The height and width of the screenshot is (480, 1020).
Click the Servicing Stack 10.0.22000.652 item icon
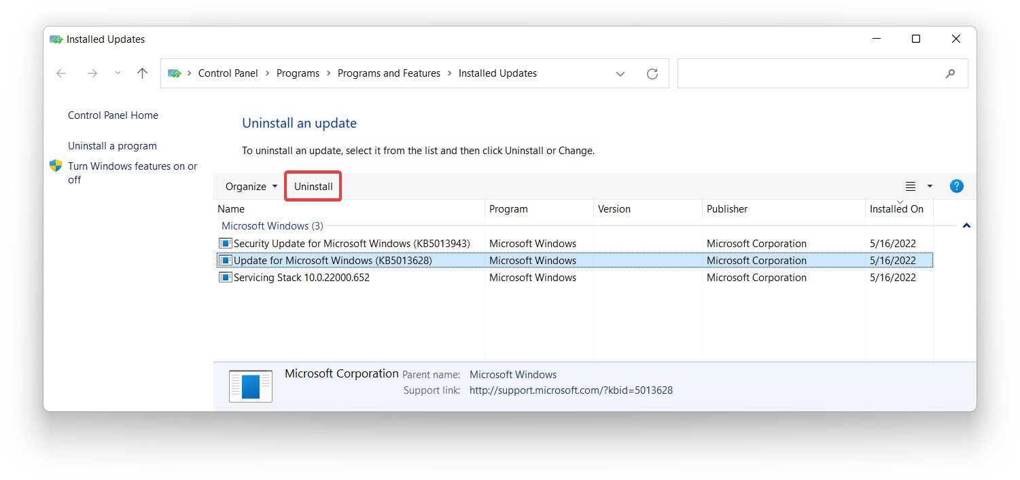tap(225, 277)
